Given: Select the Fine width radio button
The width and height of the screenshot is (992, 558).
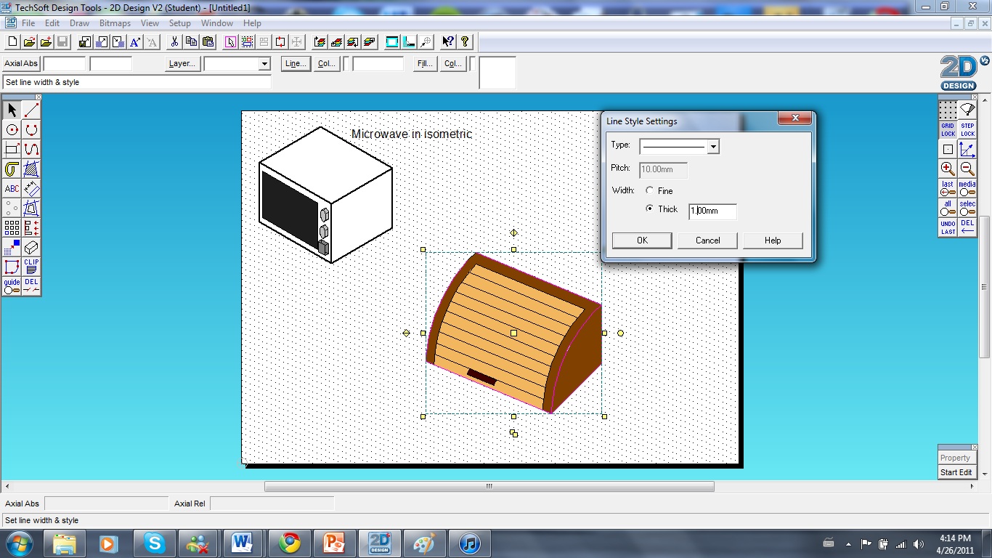Looking at the screenshot, I should (650, 190).
